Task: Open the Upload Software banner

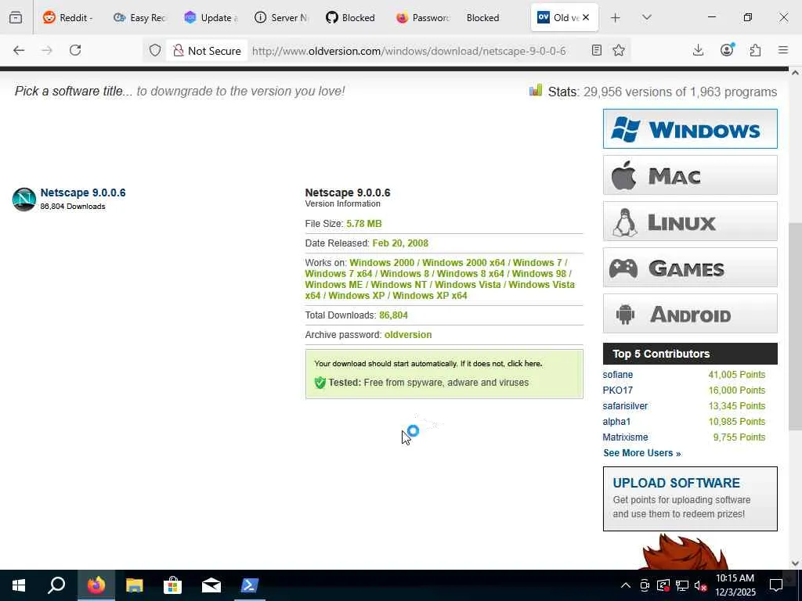Action: tap(690, 498)
